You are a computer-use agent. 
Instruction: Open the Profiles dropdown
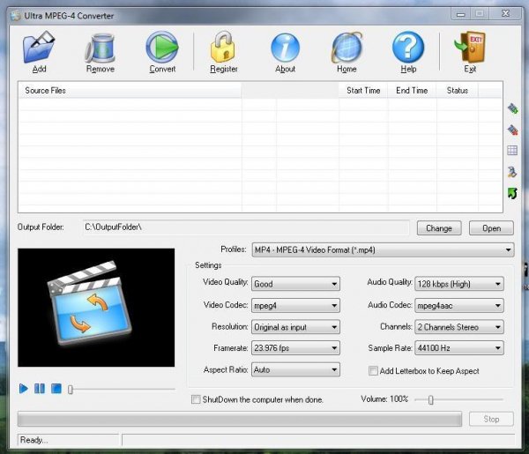pos(383,250)
